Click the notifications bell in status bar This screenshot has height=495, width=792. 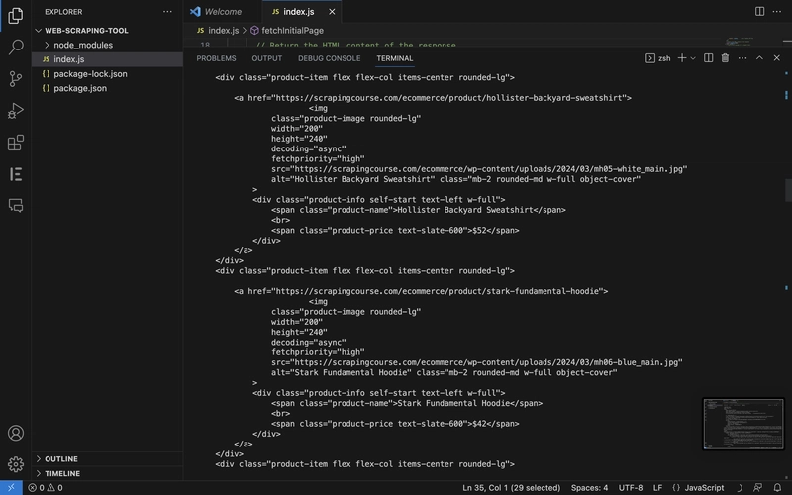coord(777,487)
